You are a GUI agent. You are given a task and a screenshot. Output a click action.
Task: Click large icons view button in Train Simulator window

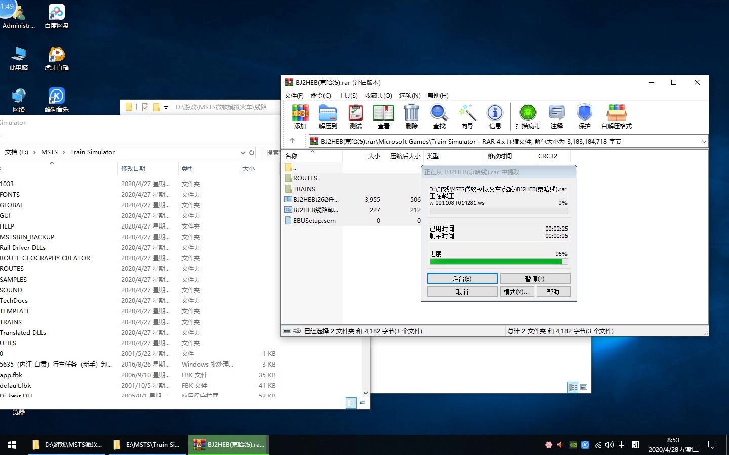tap(362, 403)
